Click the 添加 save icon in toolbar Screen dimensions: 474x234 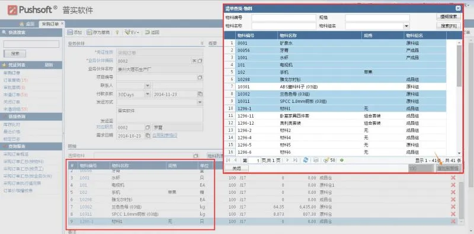tap(70, 32)
